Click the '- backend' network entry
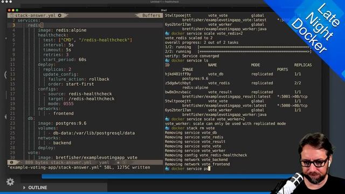Image resolution: width=345 pixels, height=194 pixels. 59,143
